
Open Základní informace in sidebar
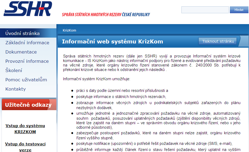[27, 43]
